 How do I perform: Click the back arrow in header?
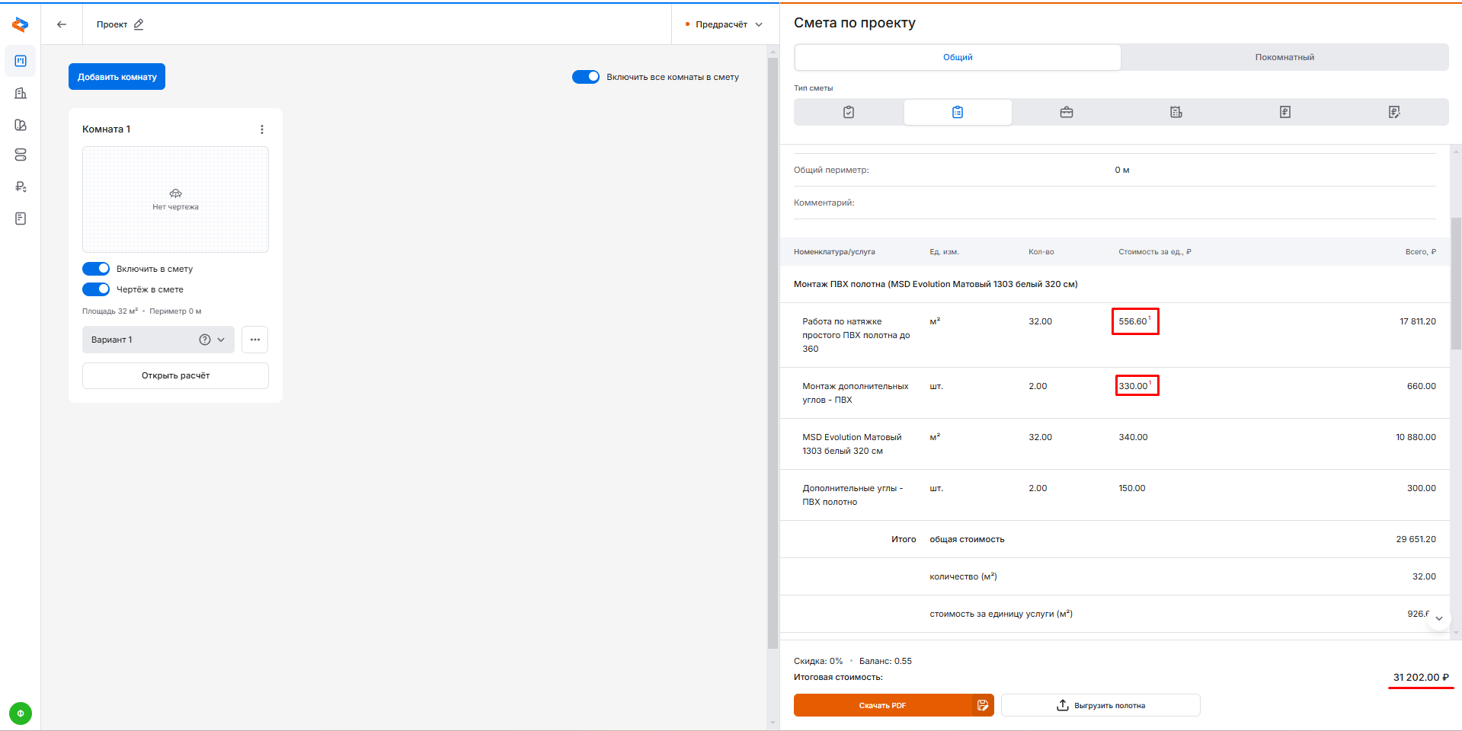[x=62, y=24]
